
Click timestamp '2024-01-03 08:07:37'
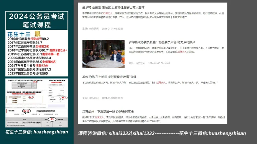pos(113,98)
